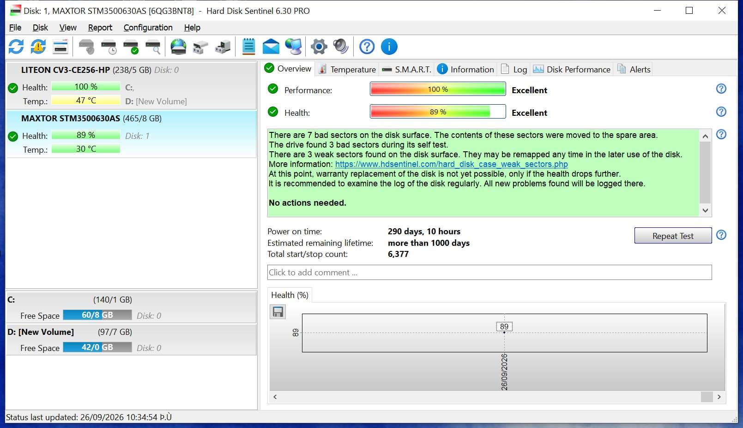Click help icon beside Performance rating
The image size is (743, 428).
coord(721,89)
